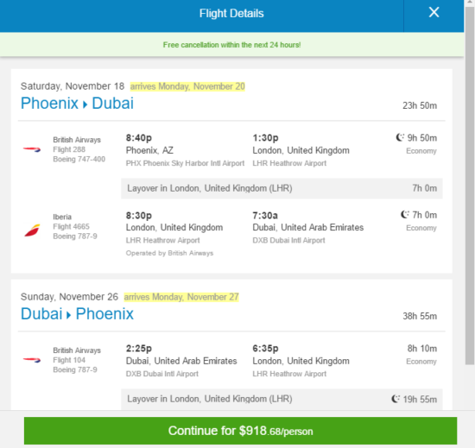This screenshot has height=448, width=475.
Task: Click the first London LHR layover bar
Action: point(282,188)
